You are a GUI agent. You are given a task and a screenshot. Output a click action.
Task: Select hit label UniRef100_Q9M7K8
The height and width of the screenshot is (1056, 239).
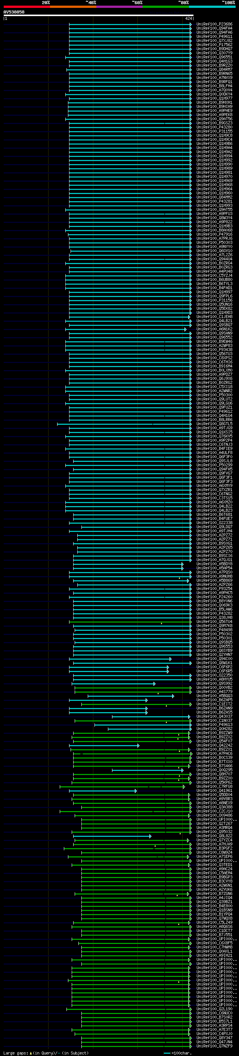pyautogui.click(x=214, y=626)
